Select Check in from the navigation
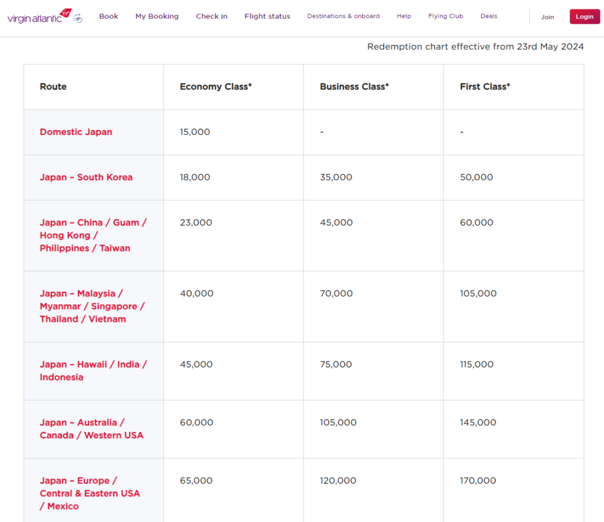 [211, 16]
